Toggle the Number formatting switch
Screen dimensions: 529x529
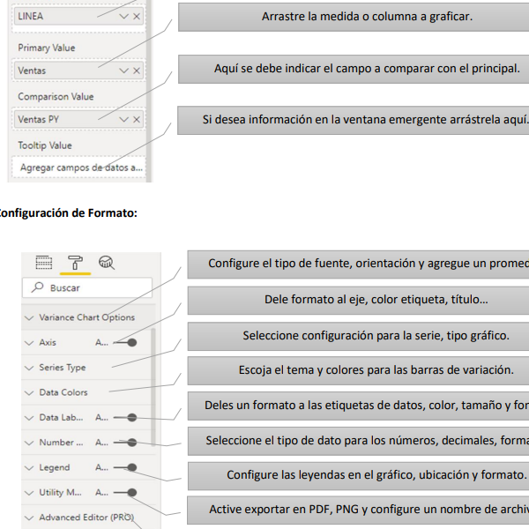(x=125, y=443)
